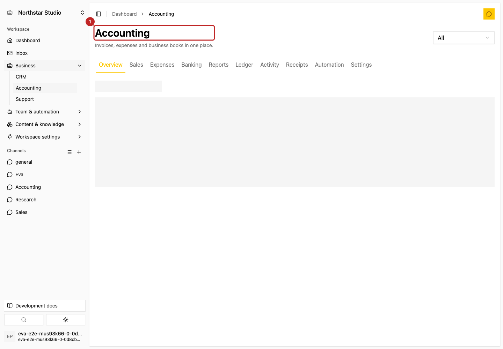503x349 pixels.
Task: Click the Dashboard breadcrumb link
Action: tap(124, 14)
